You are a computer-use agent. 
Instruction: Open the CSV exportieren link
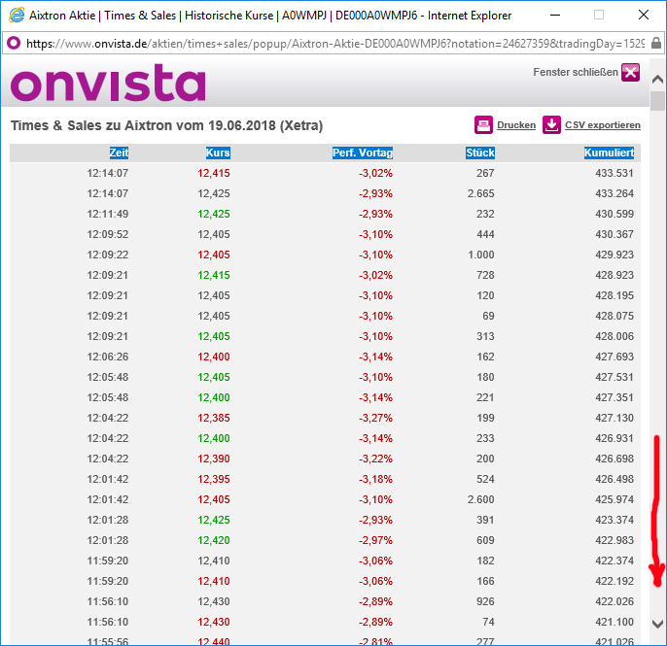[x=603, y=125]
